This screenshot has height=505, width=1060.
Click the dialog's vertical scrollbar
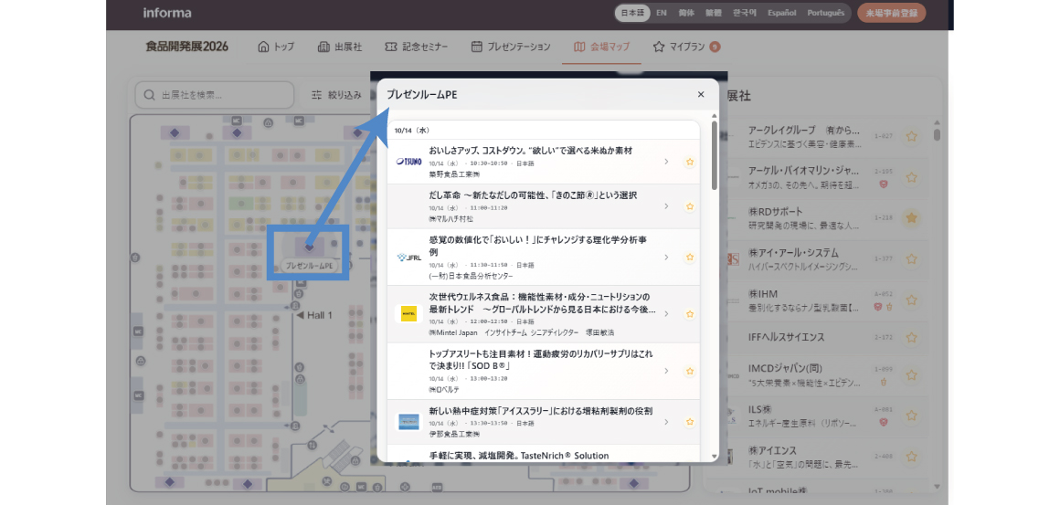tap(715, 155)
